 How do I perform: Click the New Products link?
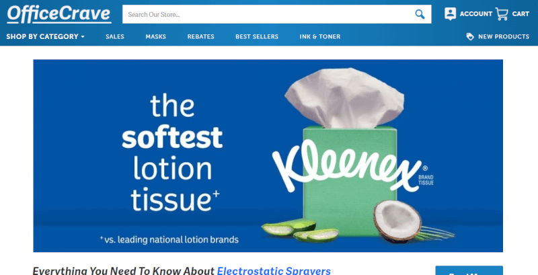click(x=504, y=37)
